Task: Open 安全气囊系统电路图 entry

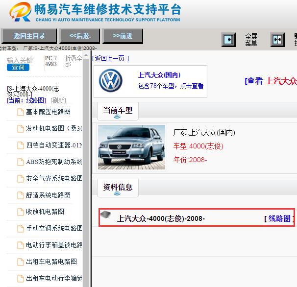Action: (54, 178)
